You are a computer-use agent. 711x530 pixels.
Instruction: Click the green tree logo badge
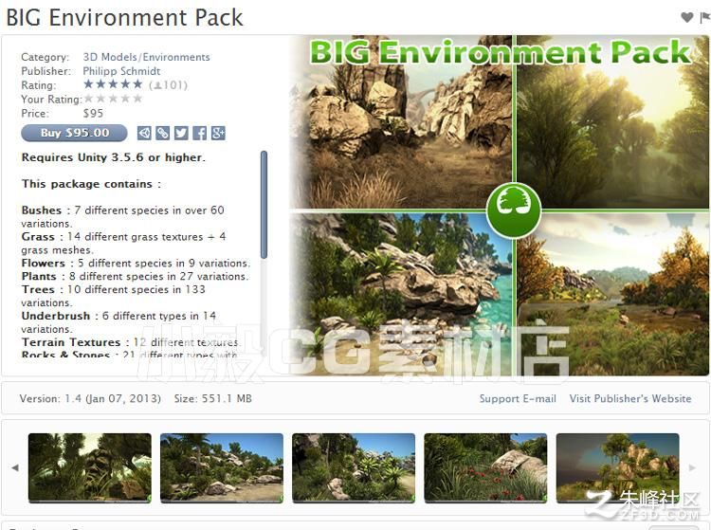tap(513, 210)
